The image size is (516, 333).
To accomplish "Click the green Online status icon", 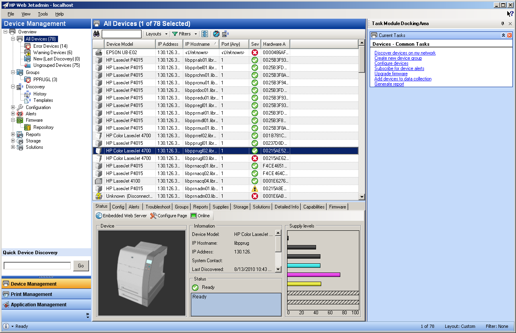I will pyautogui.click(x=194, y=216).
